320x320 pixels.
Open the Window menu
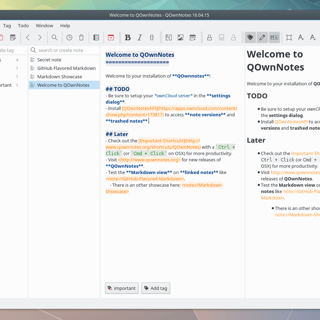click(x=45, y=26)
